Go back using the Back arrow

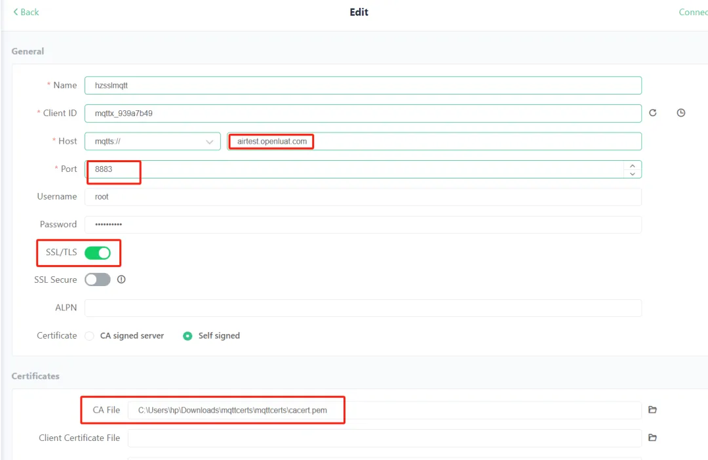[x=26, y=12]
